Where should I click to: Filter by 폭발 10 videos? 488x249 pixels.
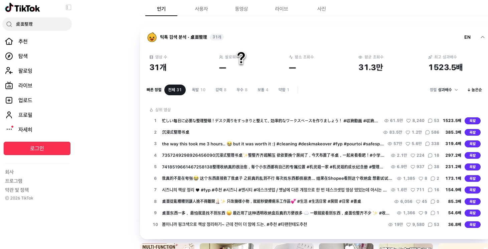click(x=198, y=90)
